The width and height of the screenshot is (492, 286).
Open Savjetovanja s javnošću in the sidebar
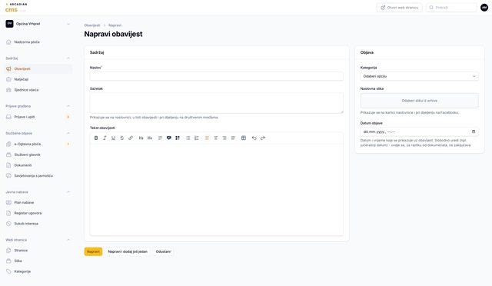(x=38, y=176)
